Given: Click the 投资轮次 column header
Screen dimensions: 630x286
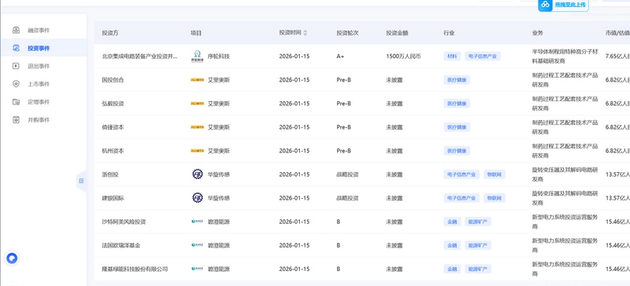Looking at the screenshot, I should tap(347, 33).
